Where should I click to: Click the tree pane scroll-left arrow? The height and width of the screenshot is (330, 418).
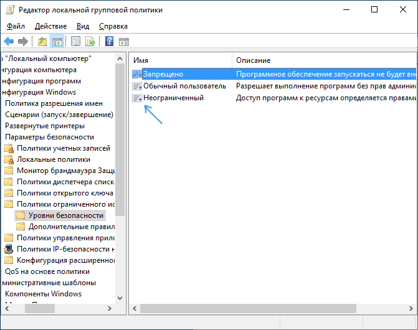click(x=7, y=308)
